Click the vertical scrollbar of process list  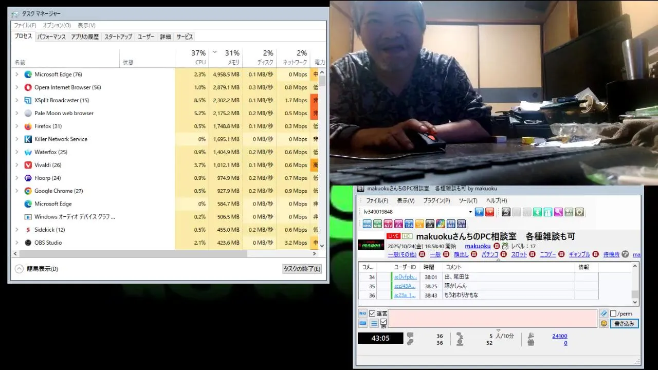point(322,81)
